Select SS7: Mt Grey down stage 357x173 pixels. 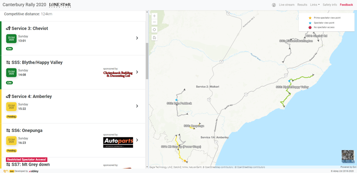click(x=31, y=164)
